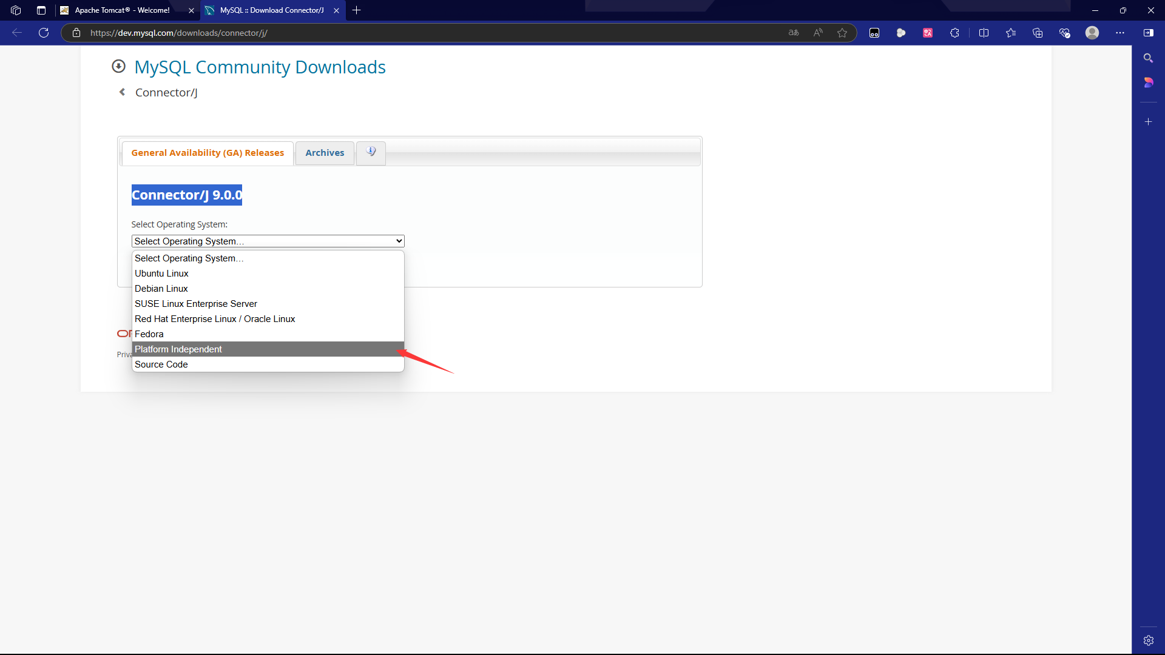Click the address bar URL
Image resolution: width=1165 pixels, height=655 pixels.
179,33
